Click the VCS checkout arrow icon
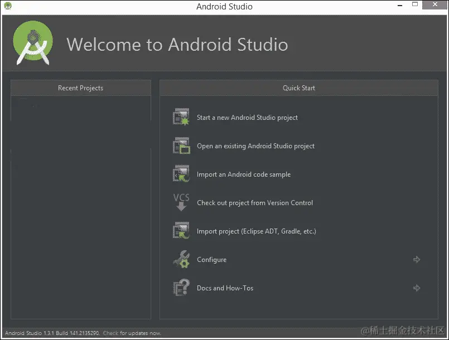The image size is (449, 340). tap(181, 202)
